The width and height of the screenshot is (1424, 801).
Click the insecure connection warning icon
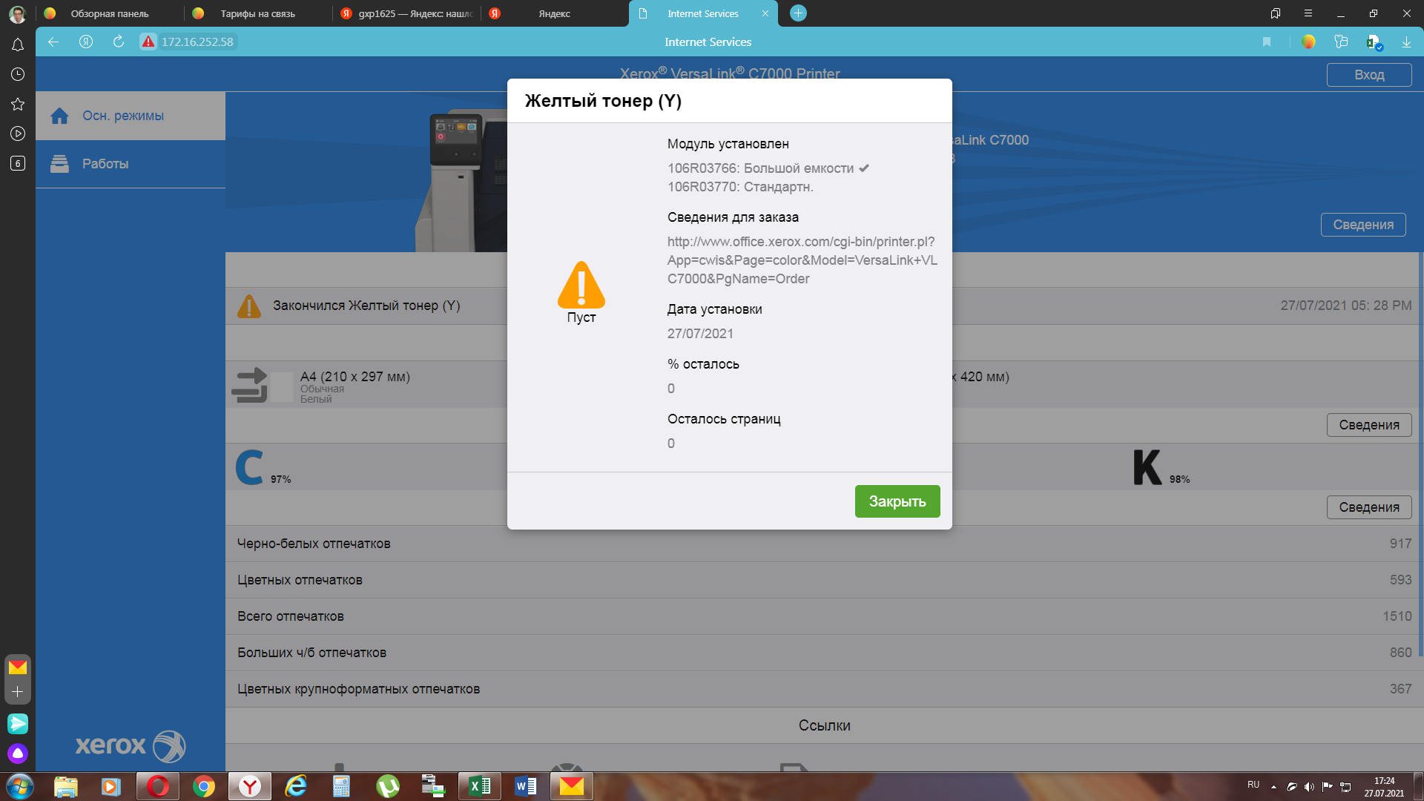pyautogui.click(x=148, y=42)
